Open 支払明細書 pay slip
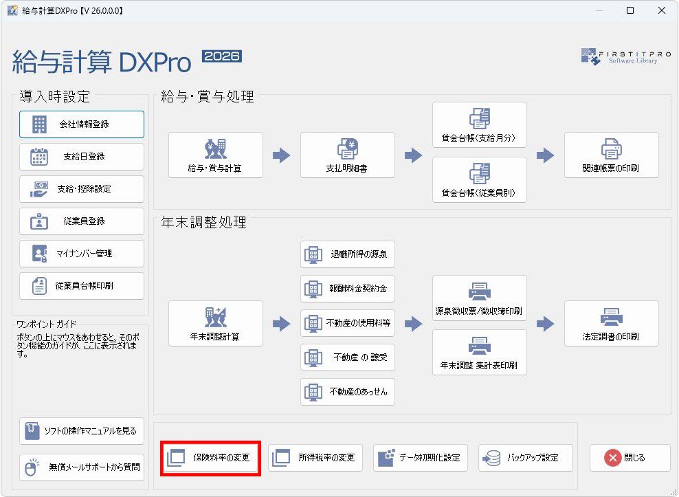The width and height of the screenshot is (679, 497). click(347, 155)
